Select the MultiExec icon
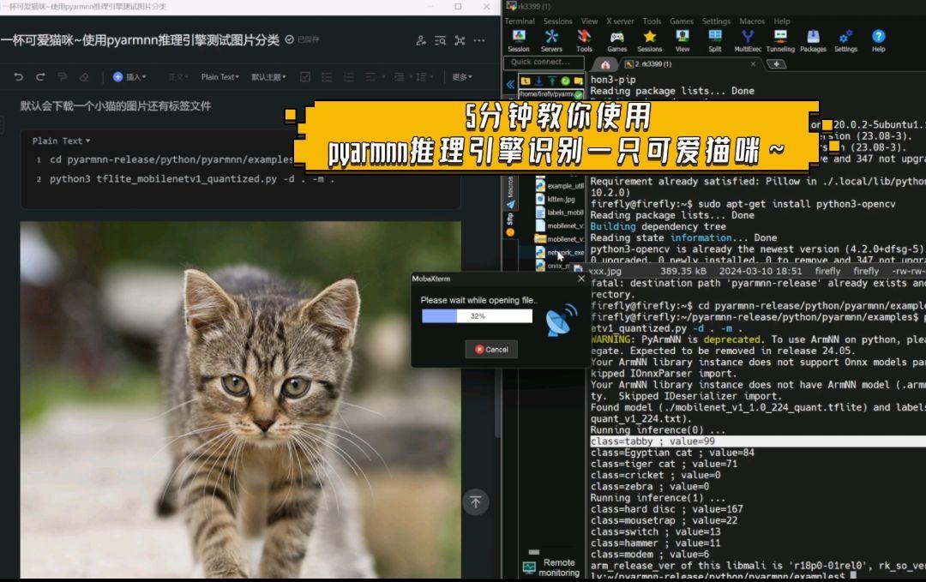This screenshot has height=582, width=926. point(747,39)
